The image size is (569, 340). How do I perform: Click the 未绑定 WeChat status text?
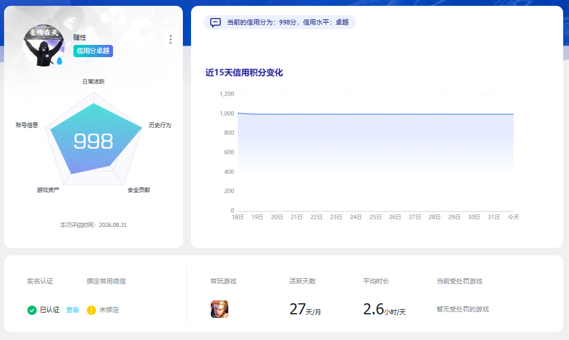[x=109, y=310]
